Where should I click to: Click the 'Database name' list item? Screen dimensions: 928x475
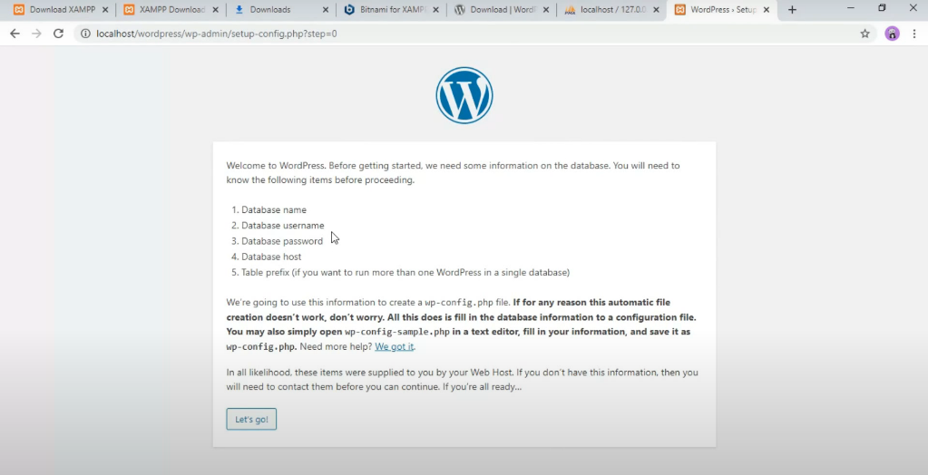tap(274, 210)
